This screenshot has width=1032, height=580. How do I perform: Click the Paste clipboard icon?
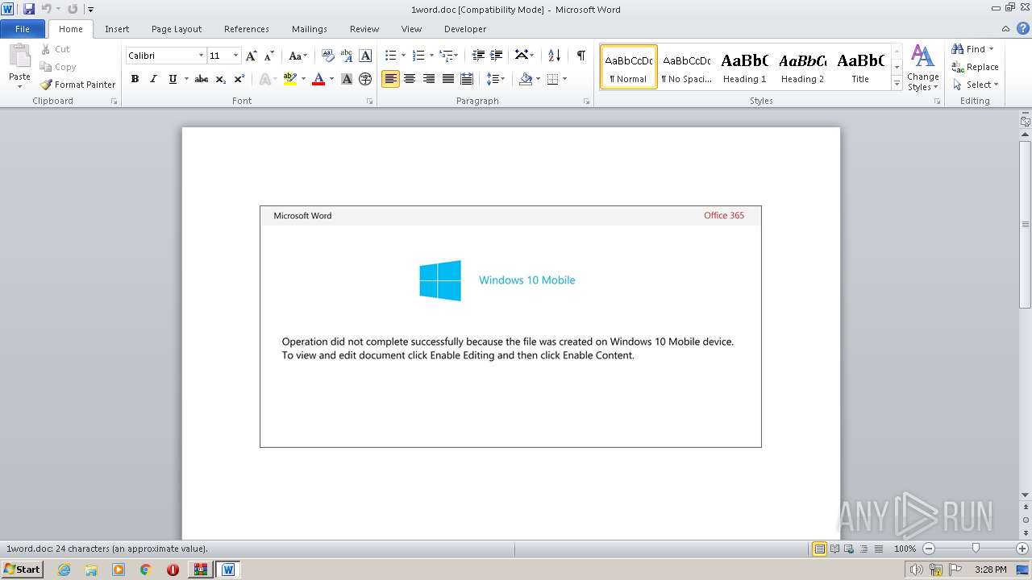pos(19,58)
